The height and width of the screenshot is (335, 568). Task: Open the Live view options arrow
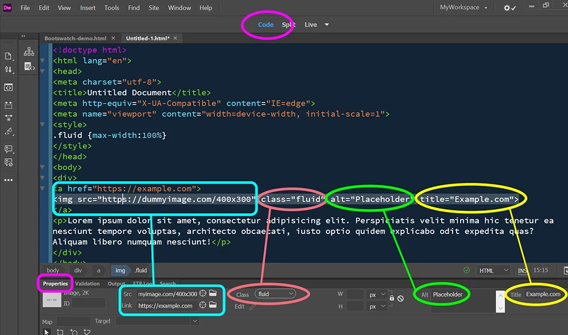point(327,24)
